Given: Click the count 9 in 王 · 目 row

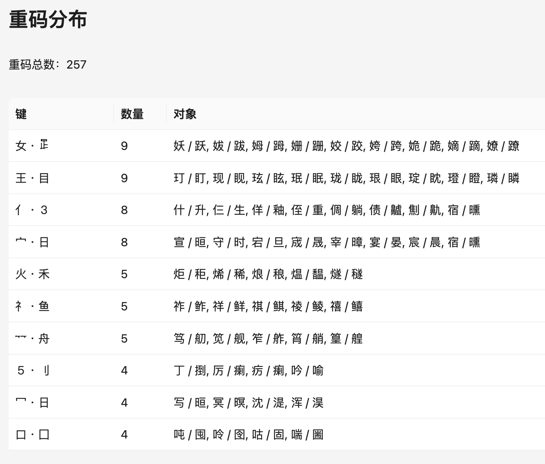Looking at the screenshot, I should (x=124, y=178).
